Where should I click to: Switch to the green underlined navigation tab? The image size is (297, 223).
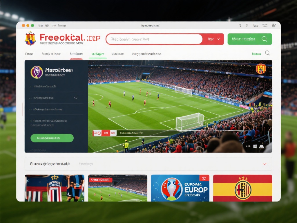pos(98,54)
